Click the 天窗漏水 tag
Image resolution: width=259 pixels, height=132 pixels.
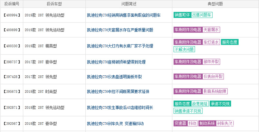coord(211,30)
